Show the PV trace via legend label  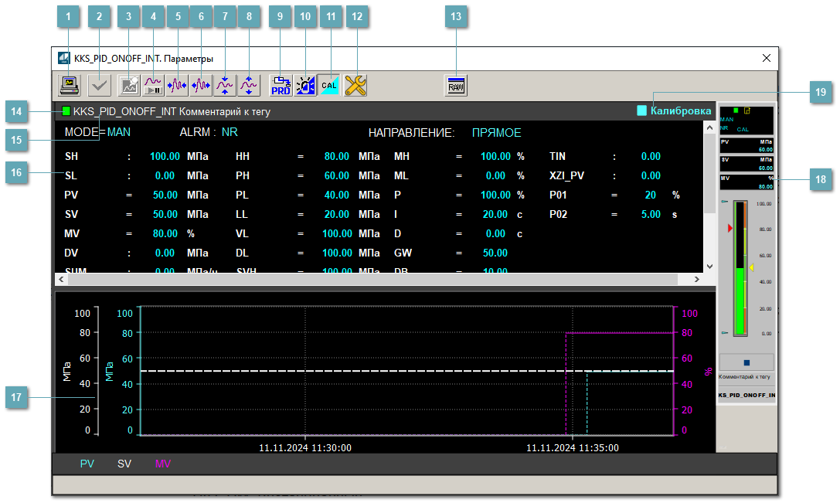(87, 464)
